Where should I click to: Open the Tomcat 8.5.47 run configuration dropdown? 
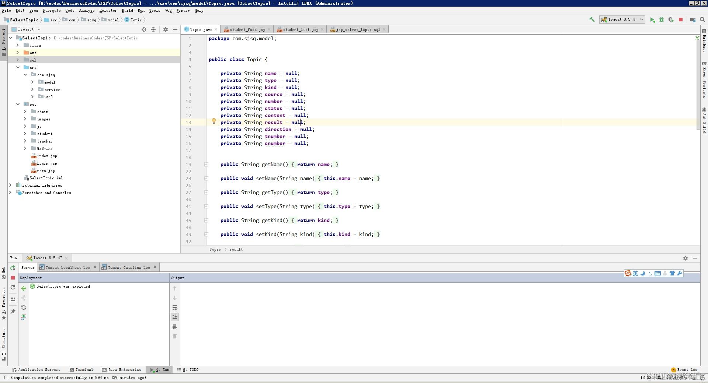click(x=622, y=20)
